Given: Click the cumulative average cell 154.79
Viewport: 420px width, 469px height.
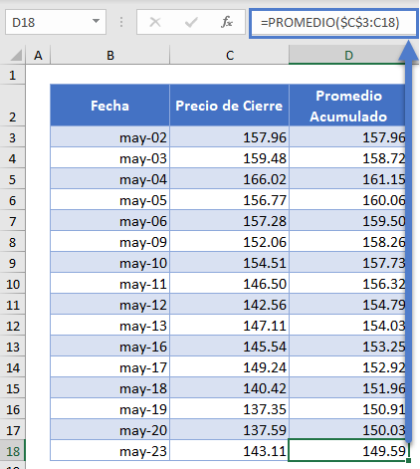Looking at the screenshot, I should (x=347, y=305).
